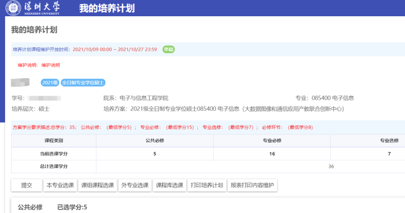Click the blurred student name avatar
Image resolution: width=405 pixels, height=213 pixels.
pos(21,82)
